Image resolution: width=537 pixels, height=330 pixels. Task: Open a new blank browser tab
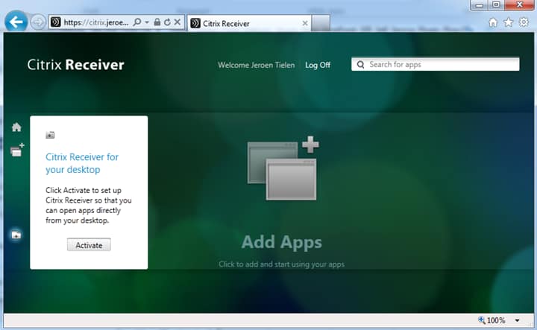(x=321, y=23)
